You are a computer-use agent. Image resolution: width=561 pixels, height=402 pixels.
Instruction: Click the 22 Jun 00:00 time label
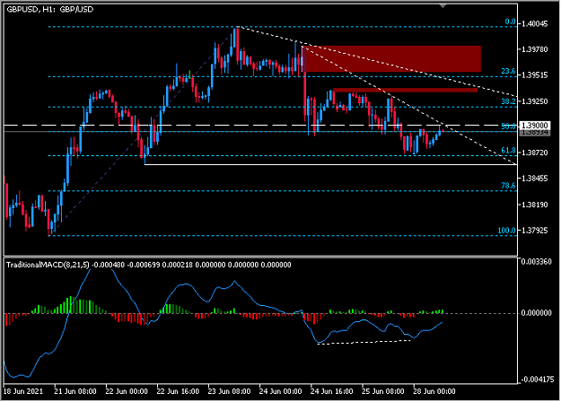tap(127, 391)
